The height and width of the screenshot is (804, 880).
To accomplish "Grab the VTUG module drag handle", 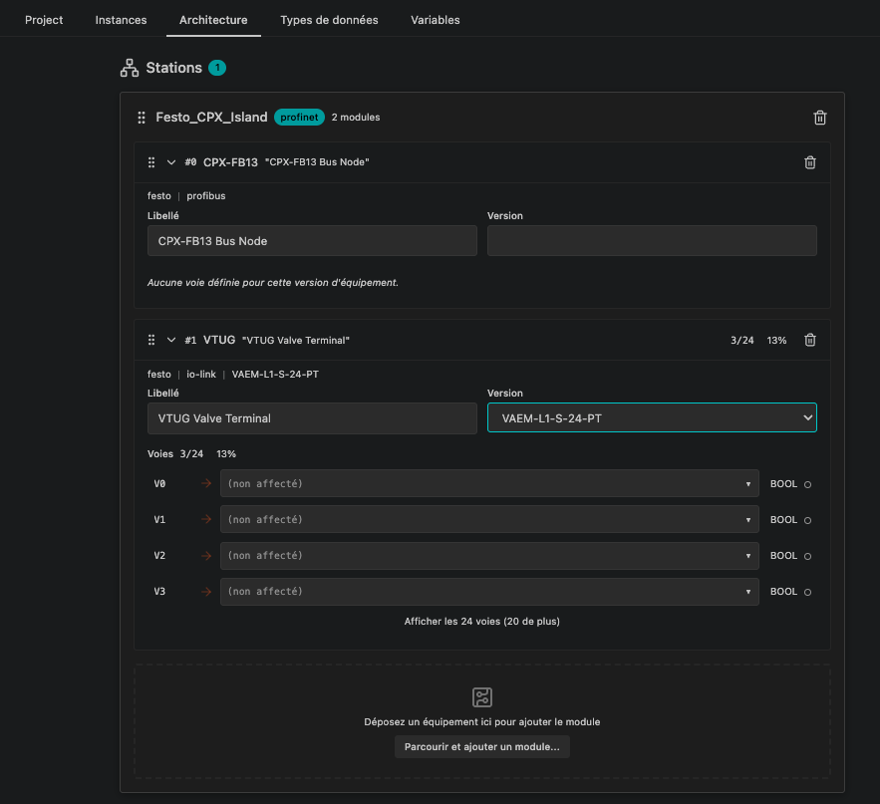I will pos(151,340).
